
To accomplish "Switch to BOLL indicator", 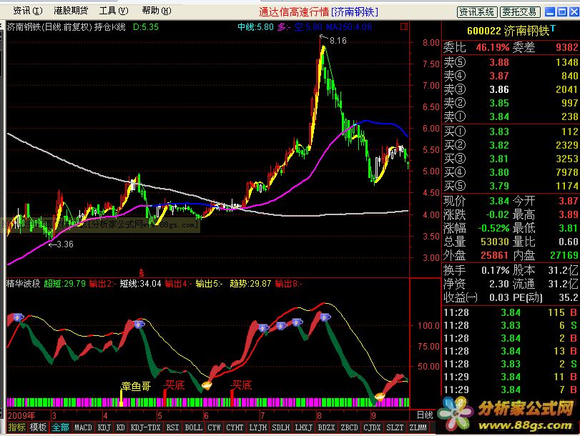I will (x=194, y=427).
